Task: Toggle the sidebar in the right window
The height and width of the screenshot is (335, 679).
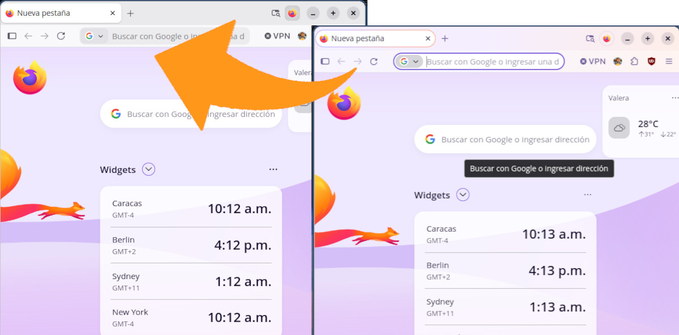Action: coord(325,62)
